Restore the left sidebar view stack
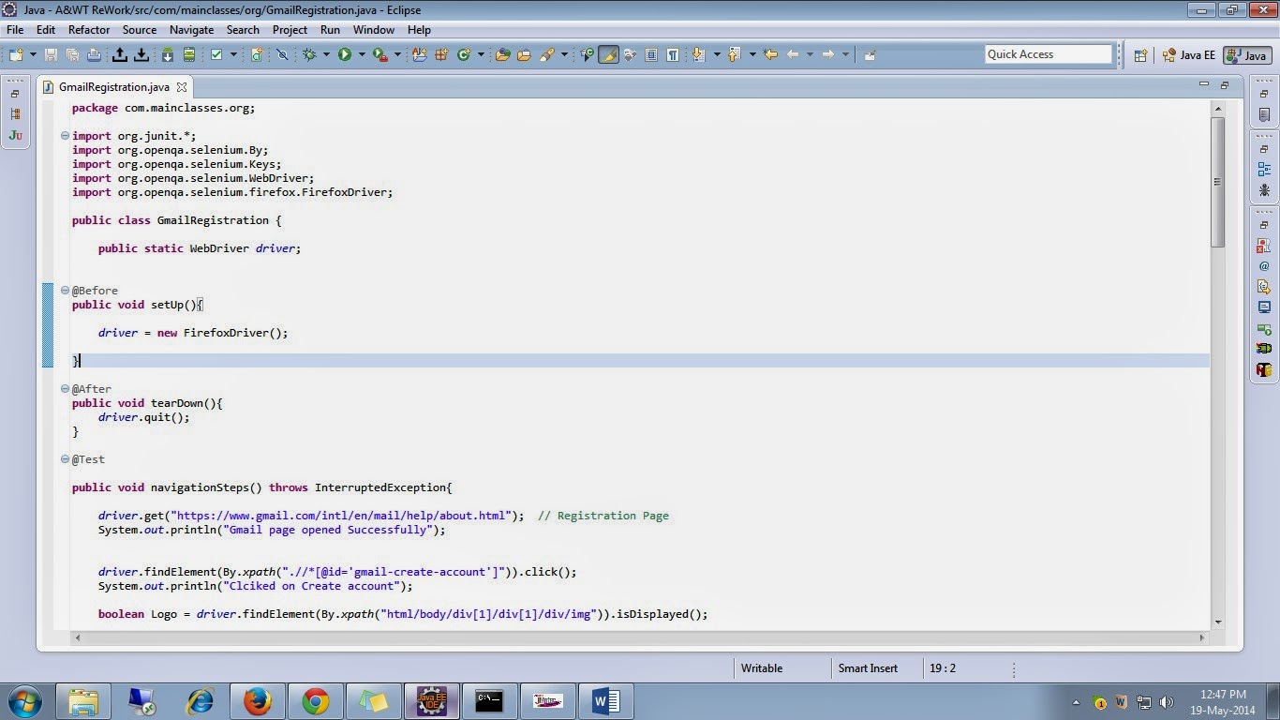Viewport: 1280px width, 720px height. (x=15, y=94)
